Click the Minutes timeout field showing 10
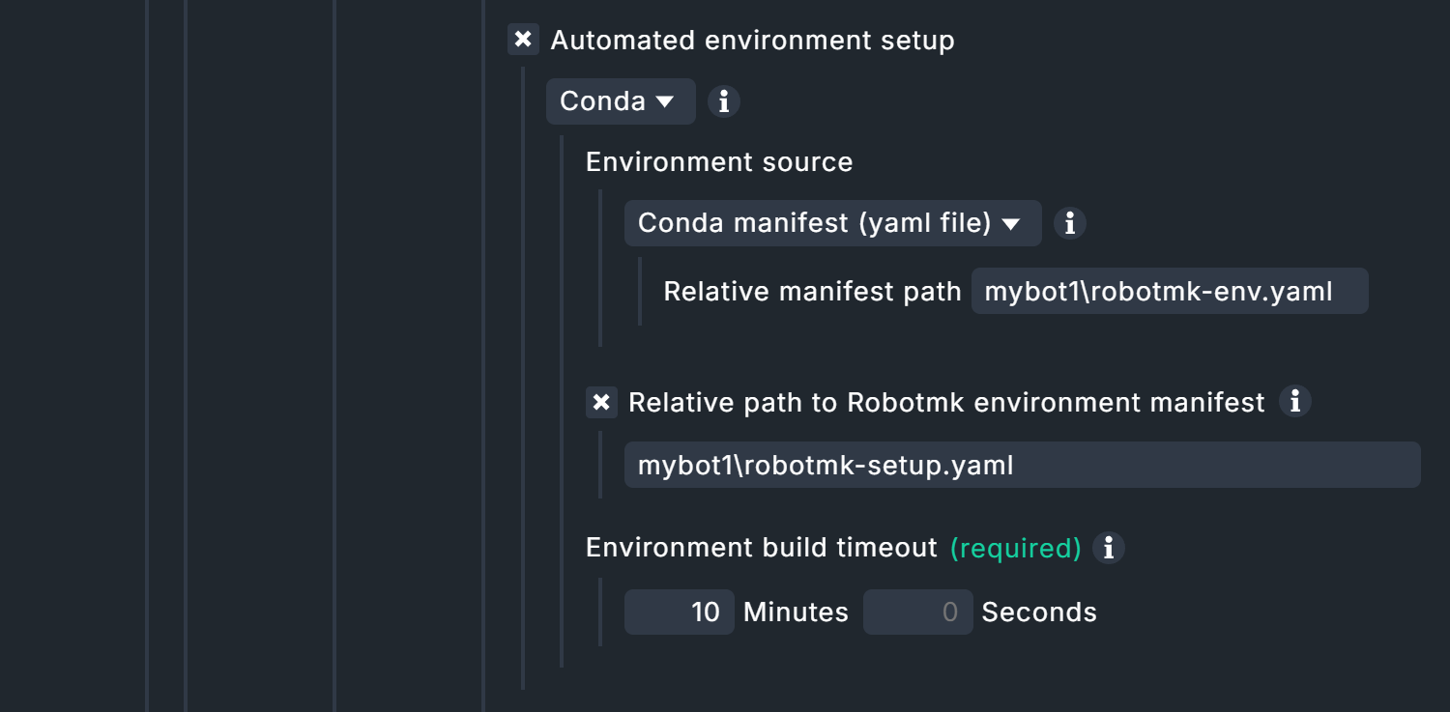This screenshot has height=712, width=1450. (x=680, y=612)
